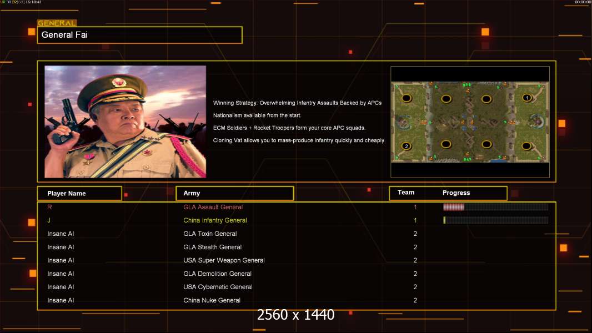The image size is (592, 333).
Task: Click team 2 in USA Cybernetic General row
Action: coord(415,287)
